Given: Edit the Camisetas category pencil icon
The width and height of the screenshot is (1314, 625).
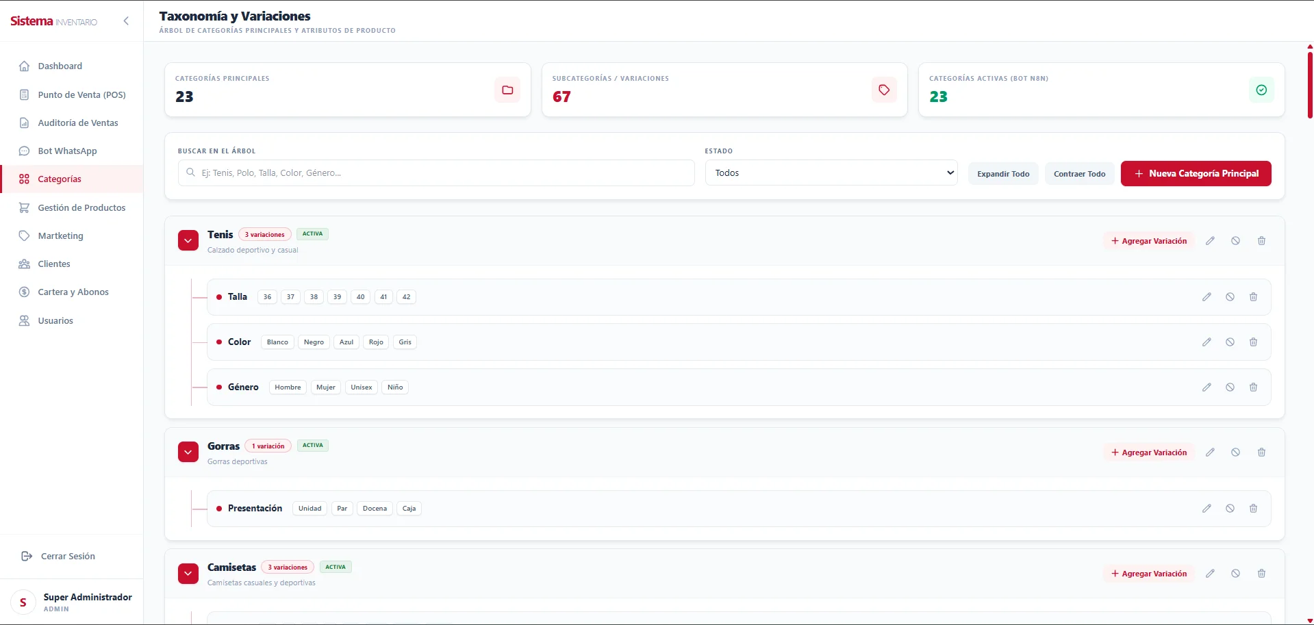Looking at the screenshot, I should pyautogui.click(x=1210, y=574).
